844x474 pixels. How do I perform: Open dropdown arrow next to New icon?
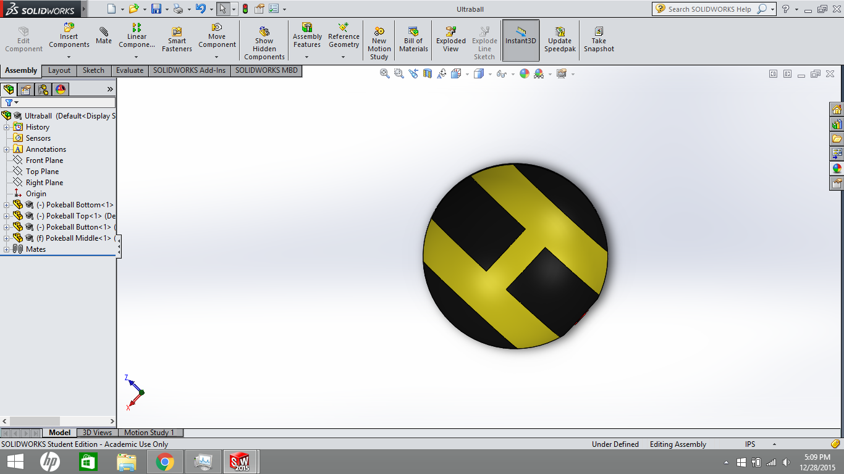click(x=122, y=9)
